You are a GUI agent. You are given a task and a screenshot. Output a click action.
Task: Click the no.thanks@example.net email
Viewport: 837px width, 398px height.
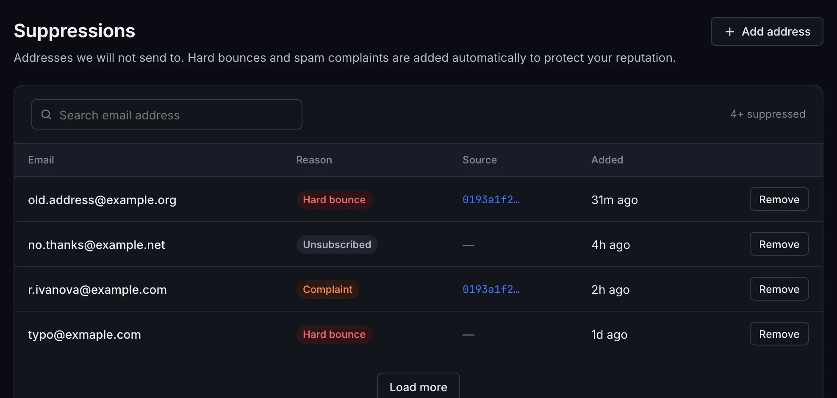click(97, 245)
